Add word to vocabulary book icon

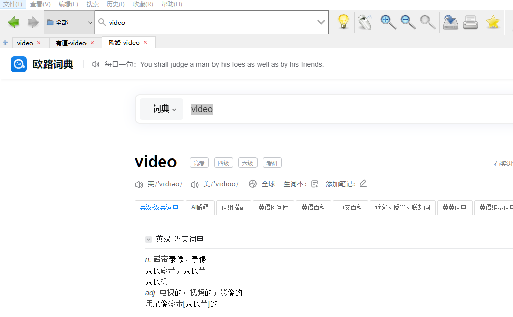pos(315,184)
